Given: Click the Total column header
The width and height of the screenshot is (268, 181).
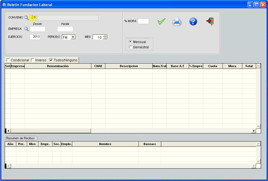Looking at the screenshot, I should tap(249, 66).
